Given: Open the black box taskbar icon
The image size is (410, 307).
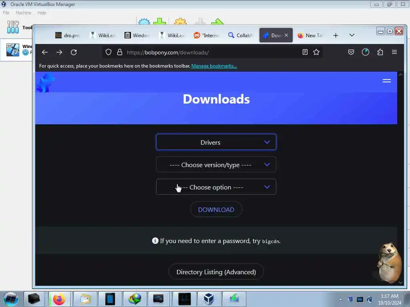Looking at the screenshot, I should click(34, 299).
